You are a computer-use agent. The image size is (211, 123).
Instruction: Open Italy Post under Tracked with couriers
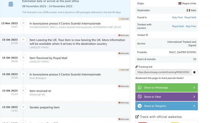coord(191,26)
